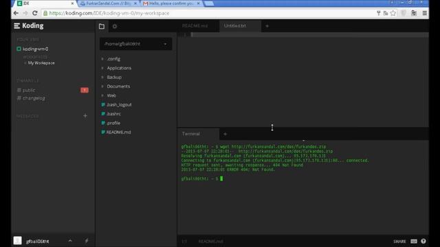The height and width of the screenshot is (247, 440).
Task: Click the green lock icon in address bar
Action: click(x=45, y=13)
